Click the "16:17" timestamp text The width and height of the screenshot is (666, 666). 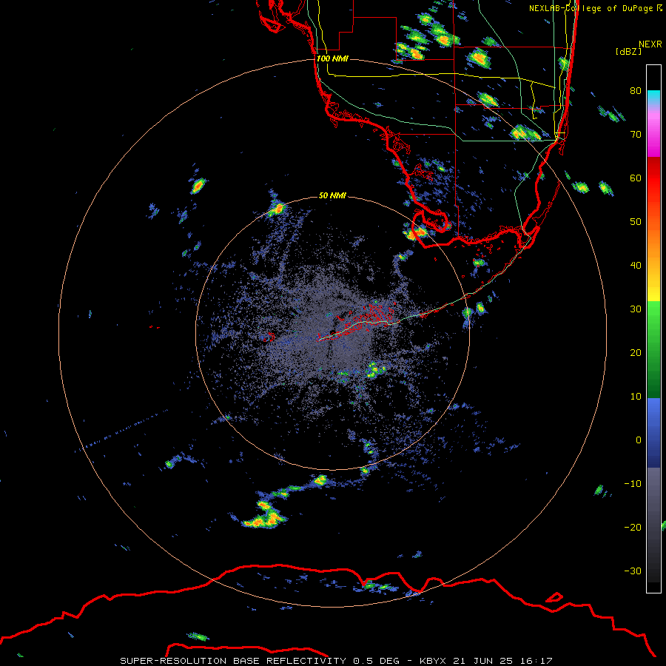pos(536,661)
